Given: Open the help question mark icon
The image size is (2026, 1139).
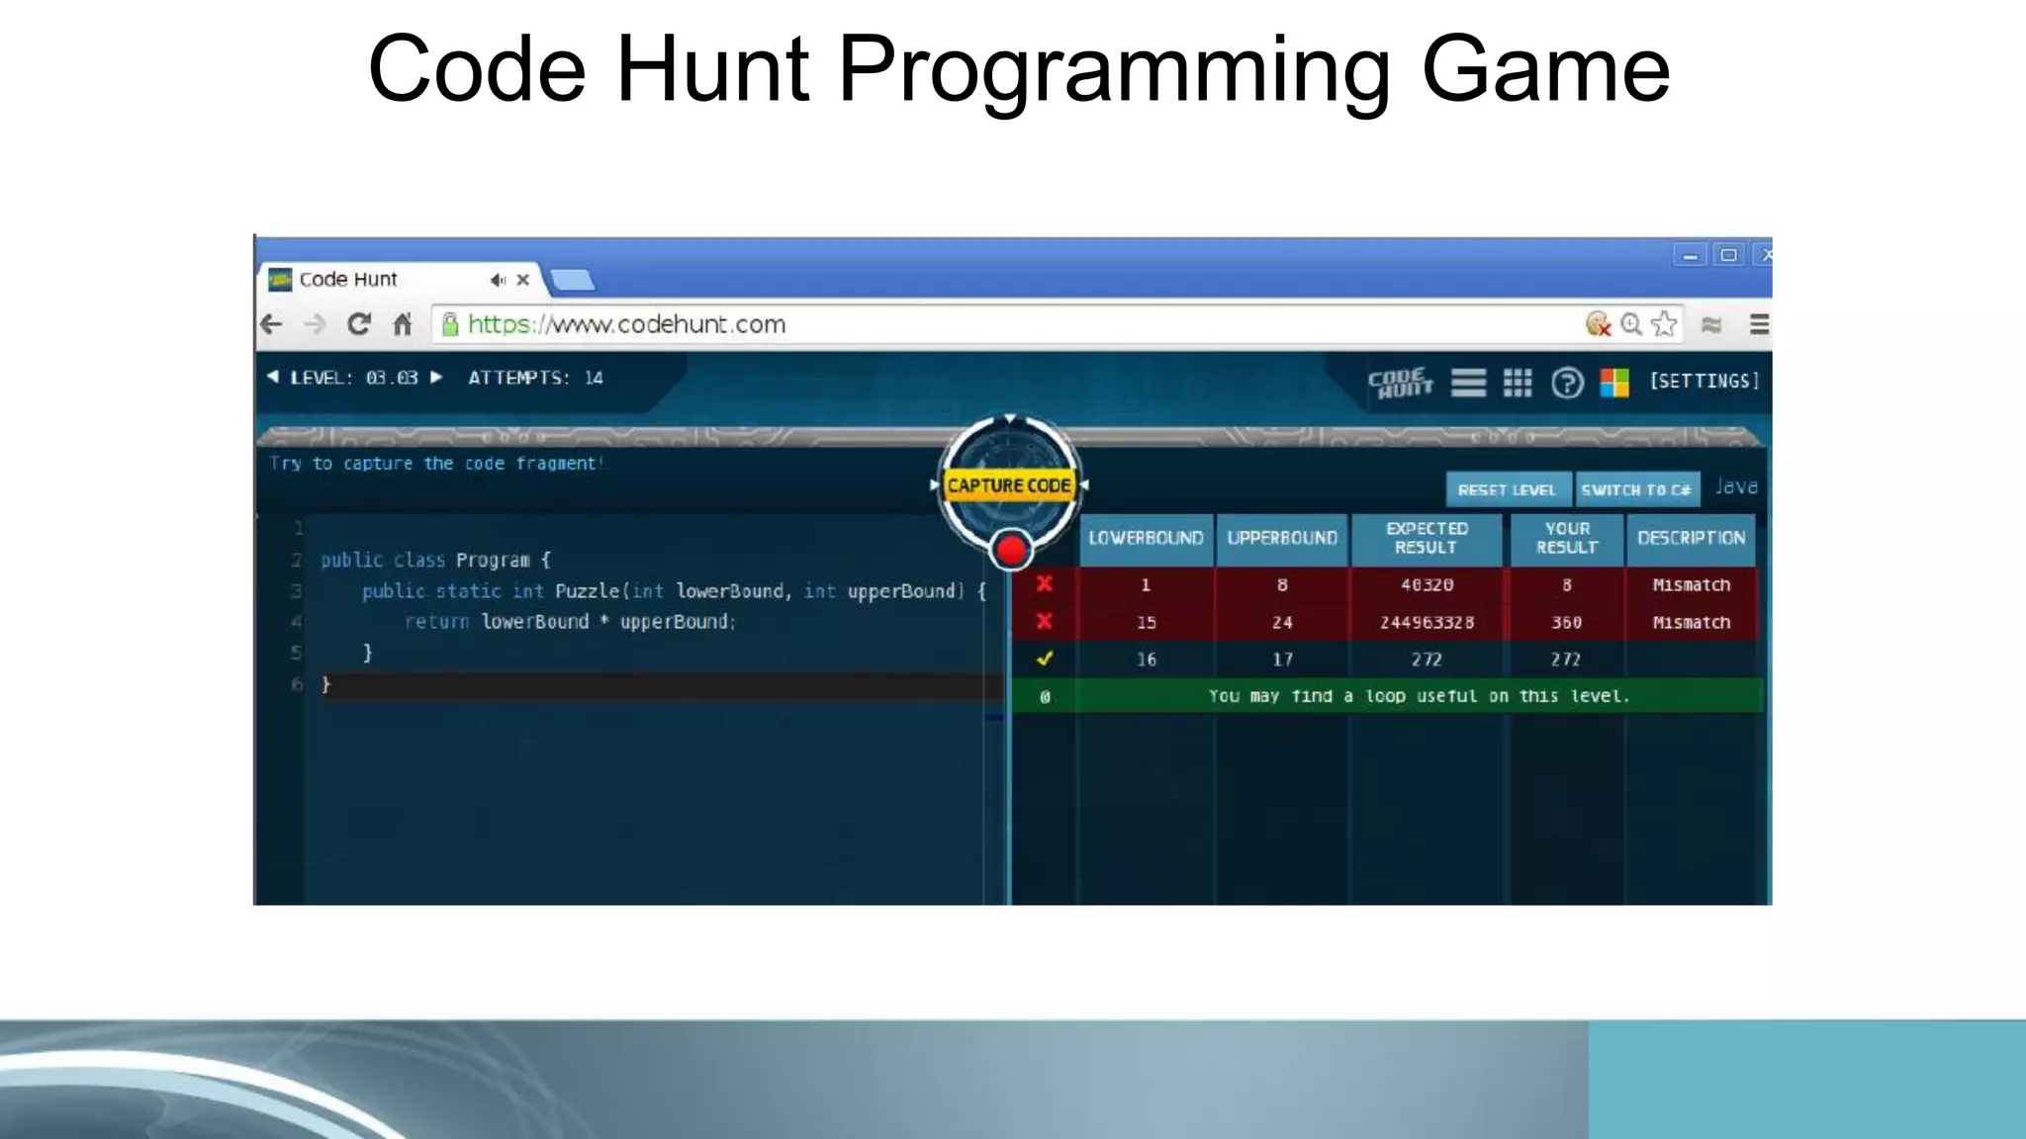Looking at the screenshot, I should click(1567, 383).
